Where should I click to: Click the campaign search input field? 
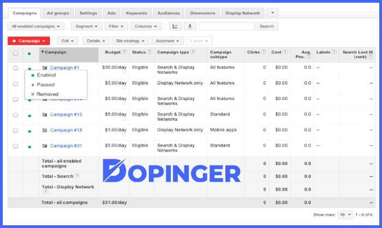tap(226, 26)
